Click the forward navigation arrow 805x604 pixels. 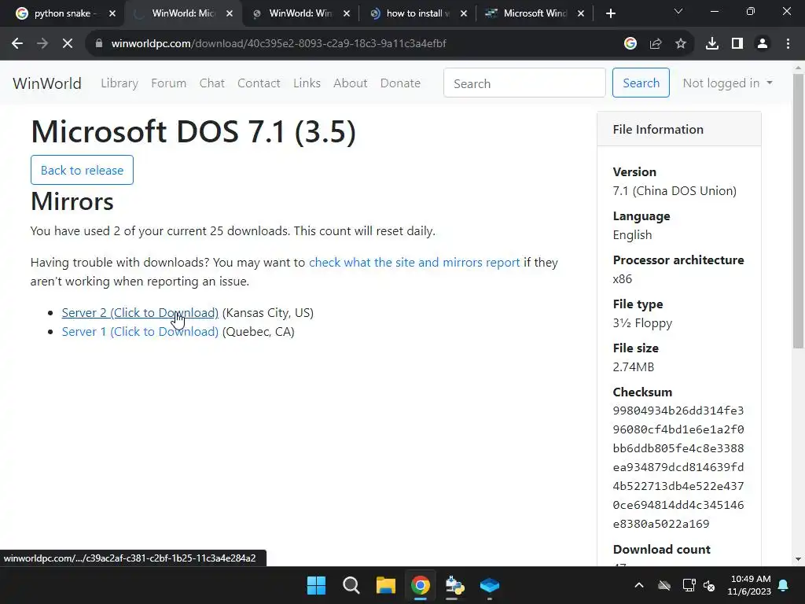[x=42, y=44]
